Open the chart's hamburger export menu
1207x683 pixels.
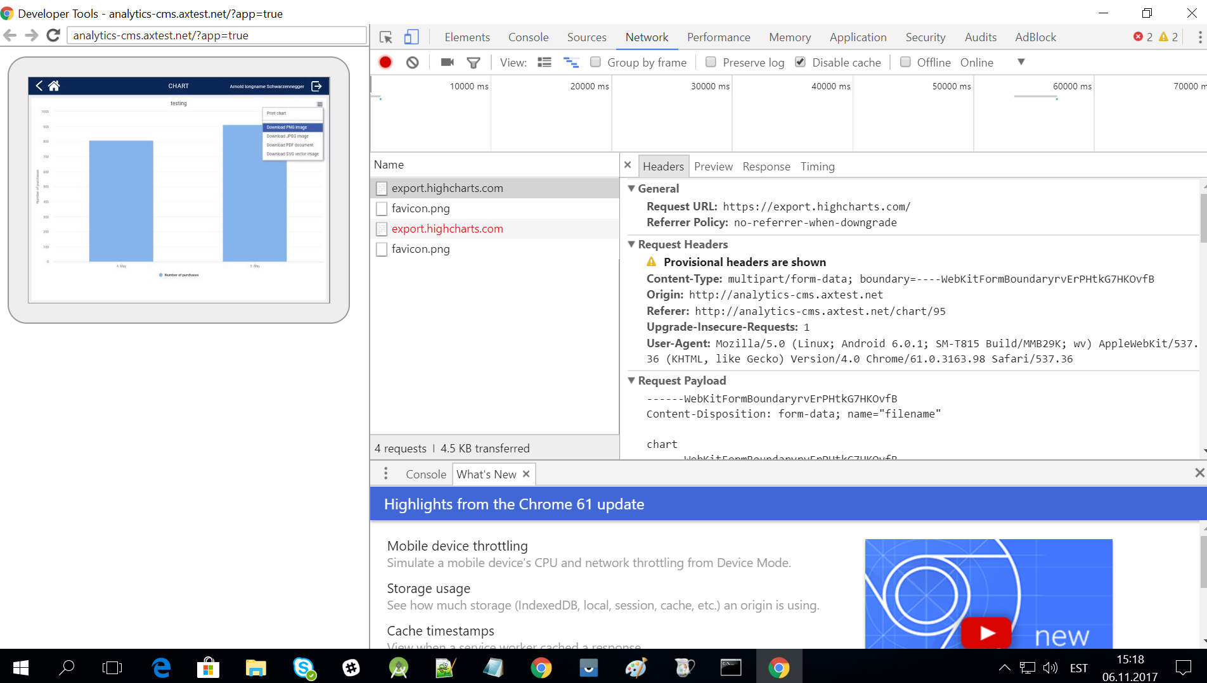pos(319,103)
